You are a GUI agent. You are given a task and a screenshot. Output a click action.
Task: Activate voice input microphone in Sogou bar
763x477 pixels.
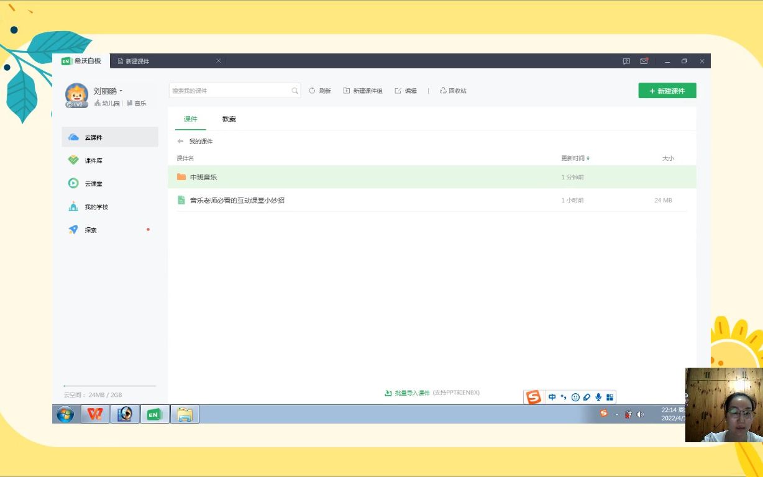[598, 397]
